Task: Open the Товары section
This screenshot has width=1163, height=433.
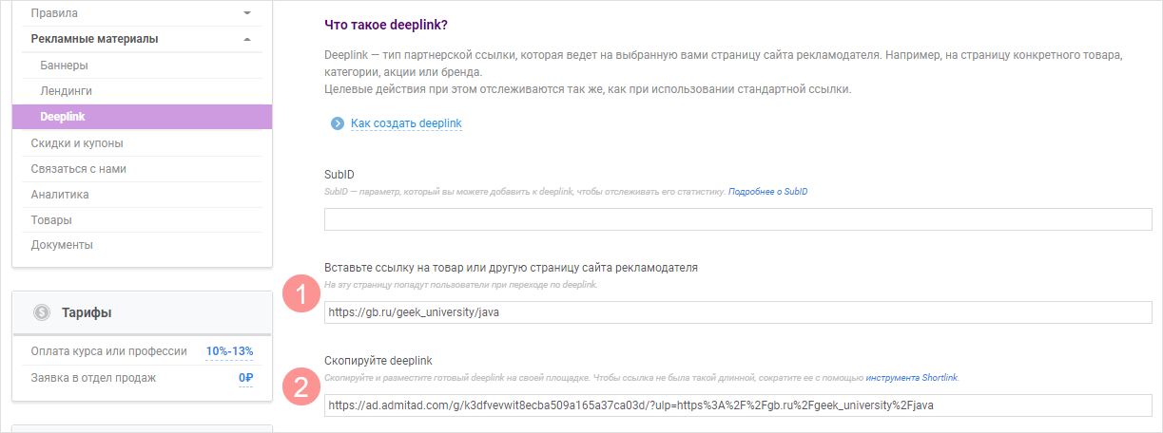Action: click(51, 220)
